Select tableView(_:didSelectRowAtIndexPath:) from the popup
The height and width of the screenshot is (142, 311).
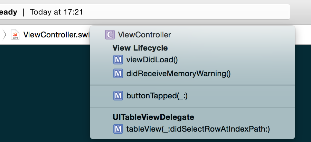198,129
